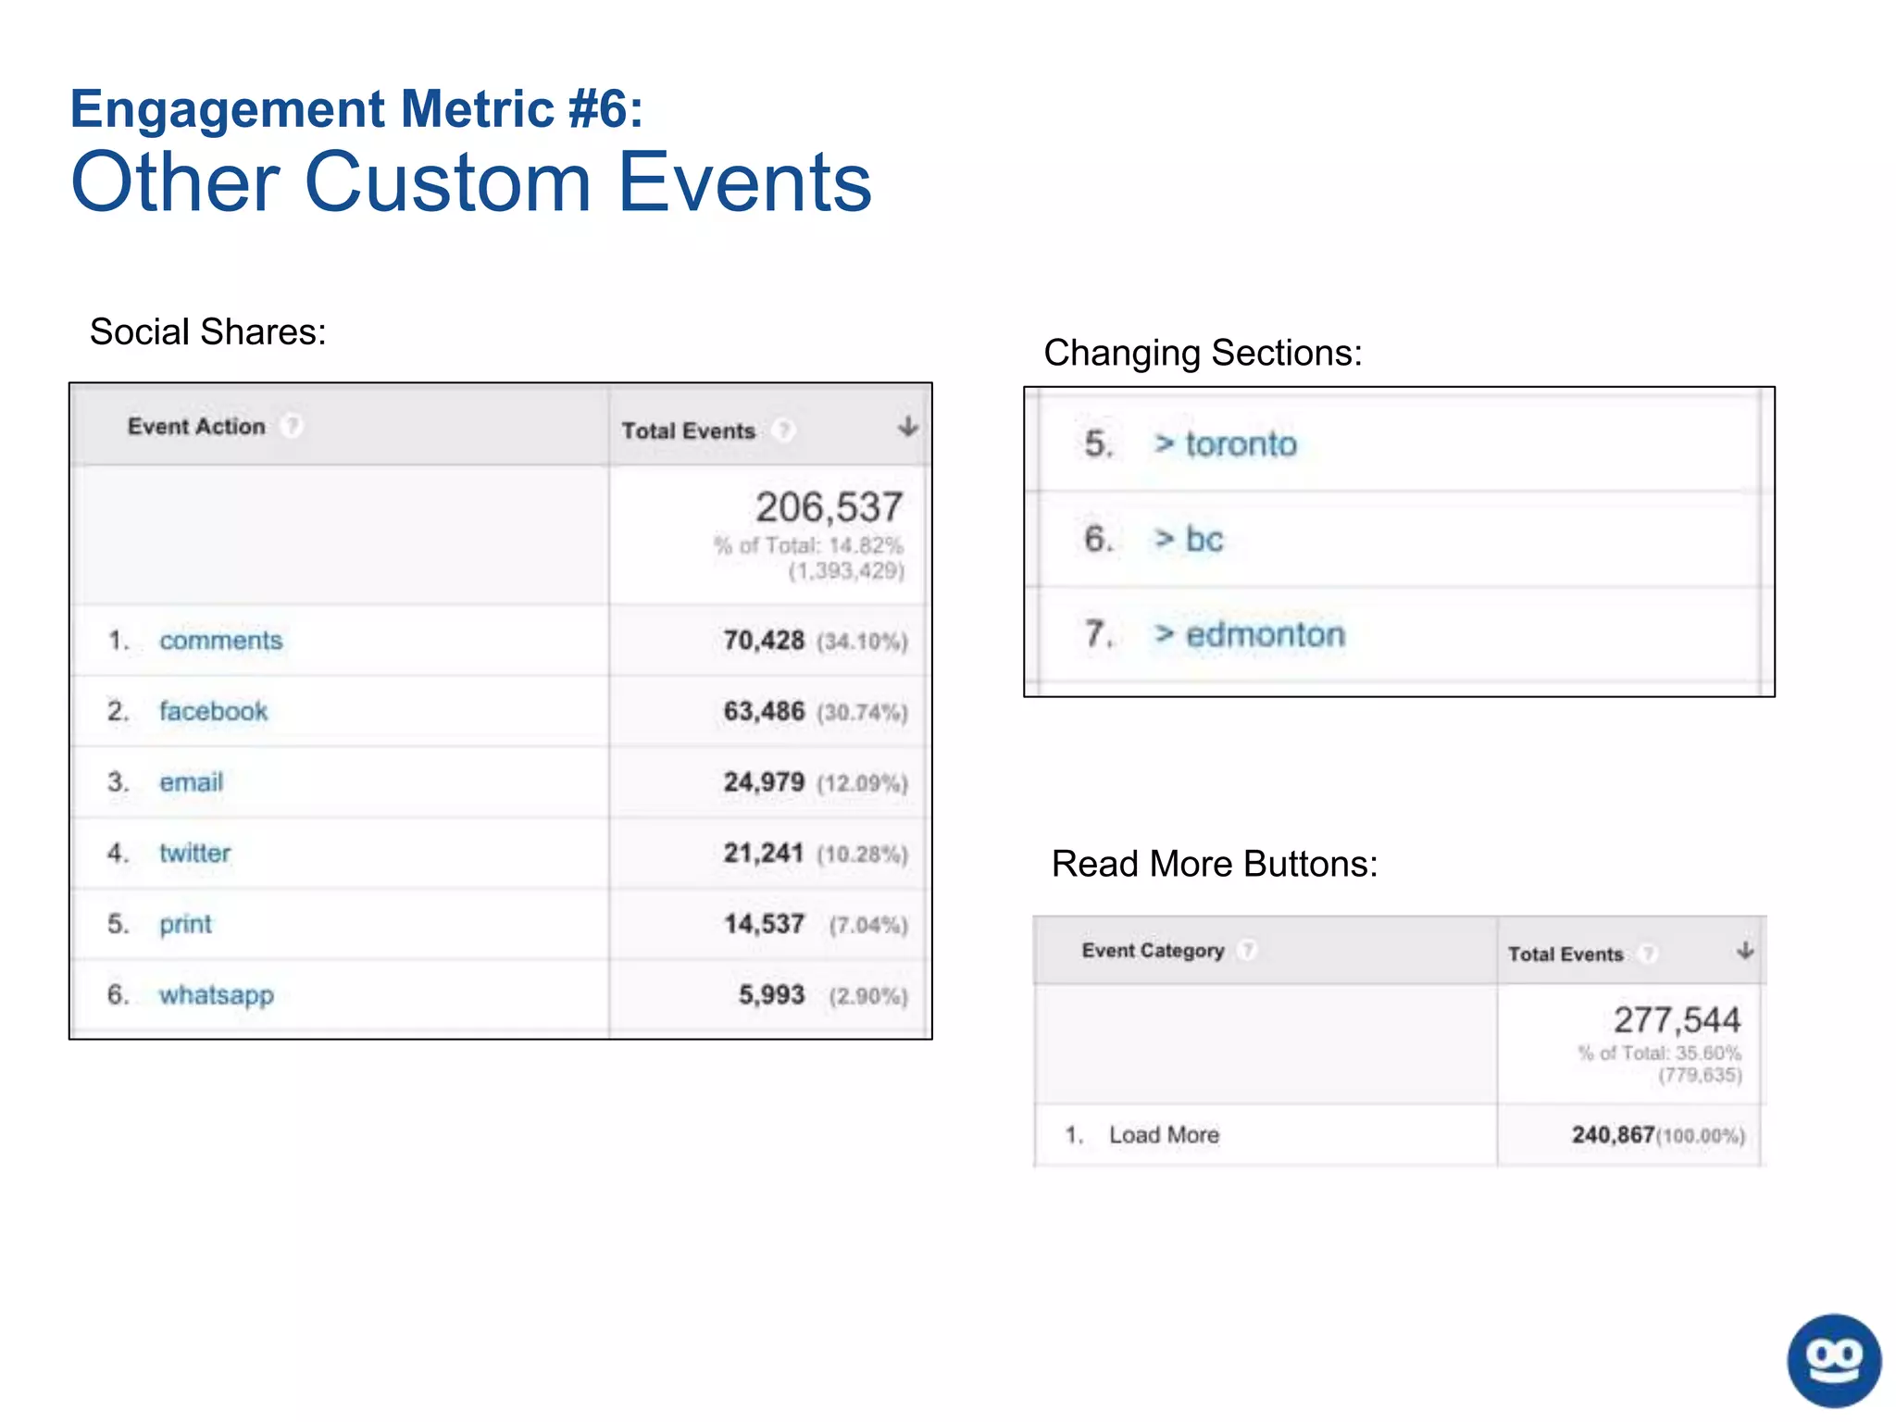Screen dimensions: 1896x1422
Task: Click the Load More row label
Action: coord(1164,1135)
